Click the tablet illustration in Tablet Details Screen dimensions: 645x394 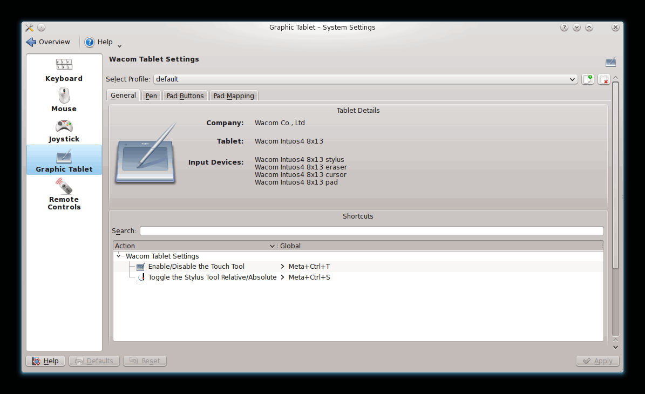pyautogui.click(x=146, y=153)
